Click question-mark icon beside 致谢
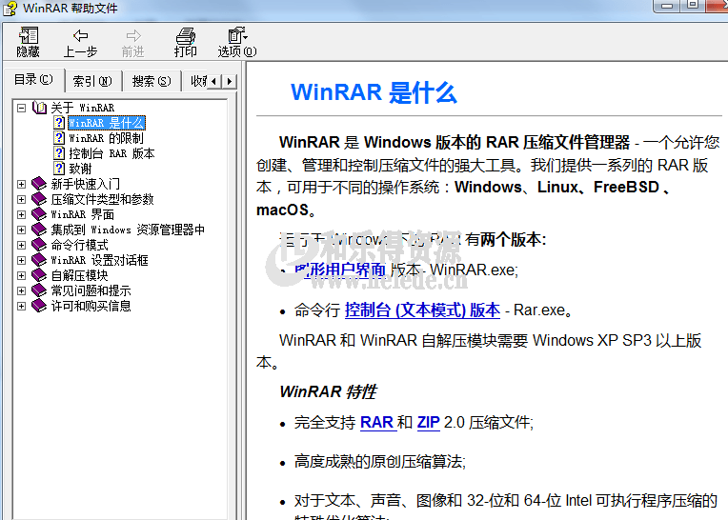This screenshot has width=728, height=520. click(x=59, y=169)
